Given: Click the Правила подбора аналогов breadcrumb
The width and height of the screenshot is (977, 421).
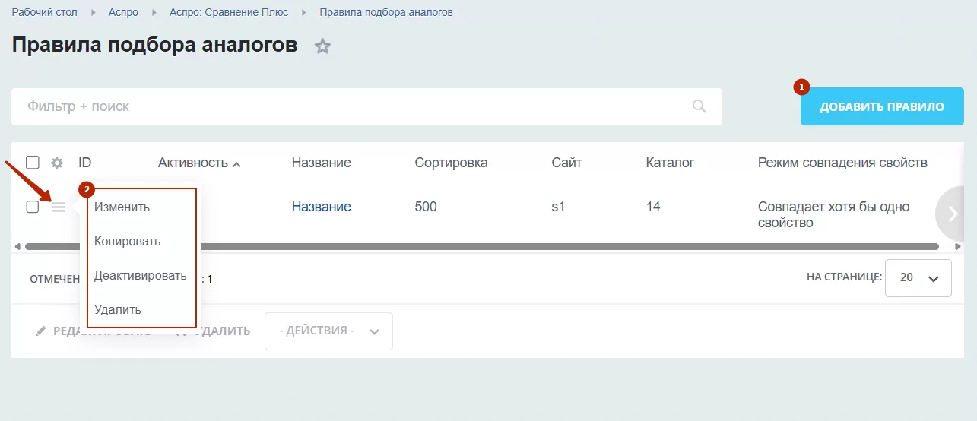Looking at the screenshot, I should [x=386, y=13].
